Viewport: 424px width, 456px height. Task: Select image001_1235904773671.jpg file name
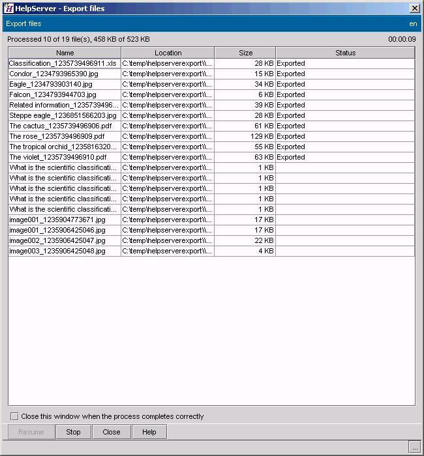point(57,220)
